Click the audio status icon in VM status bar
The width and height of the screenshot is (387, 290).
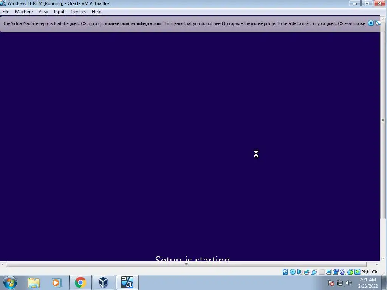pos(300,272)
